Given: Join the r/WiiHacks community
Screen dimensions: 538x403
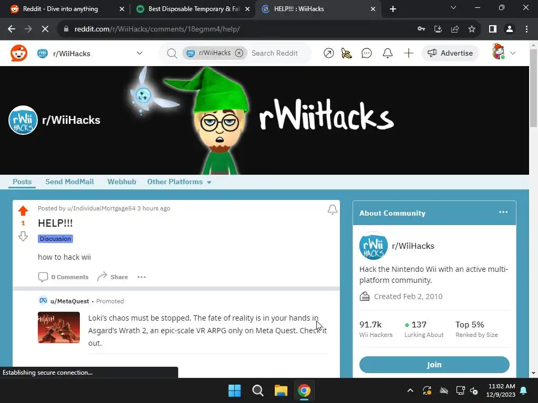Looking at the screenshot, I should tap(434, 365).
